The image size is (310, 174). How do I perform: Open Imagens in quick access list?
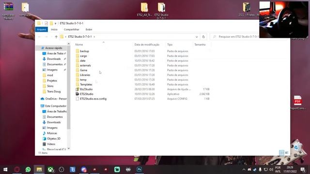click(52, 70)
